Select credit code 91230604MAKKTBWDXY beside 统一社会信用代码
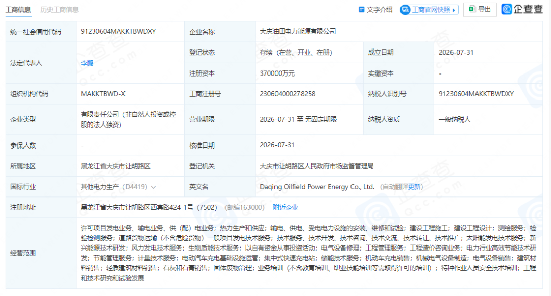Image resolution: width=551 pixels, height=296 pixels. 118,31
